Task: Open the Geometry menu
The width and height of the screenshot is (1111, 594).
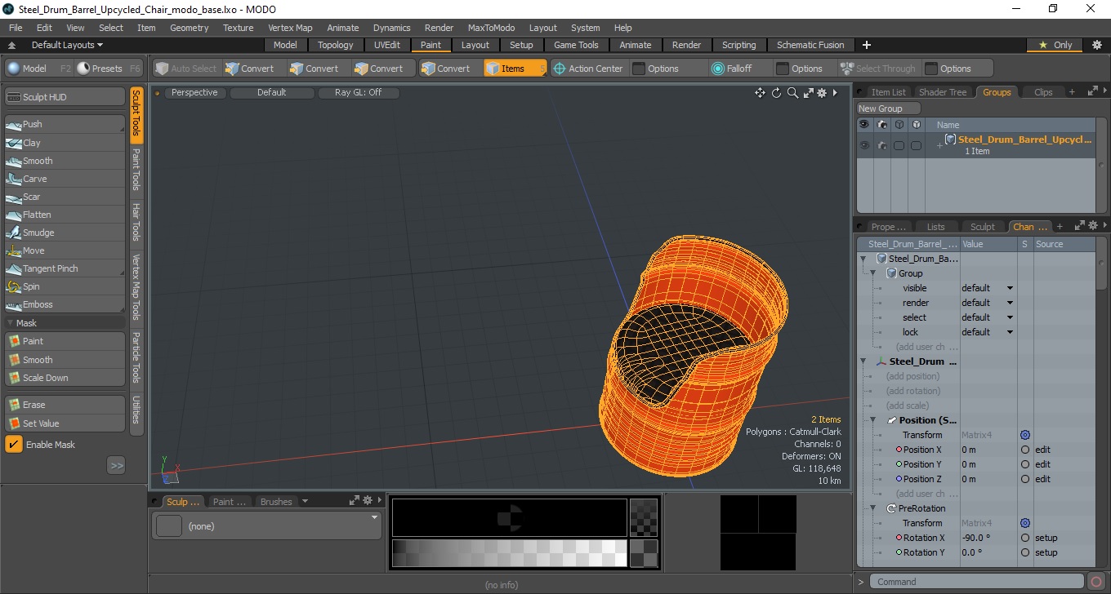Action: tap(190, 28)
